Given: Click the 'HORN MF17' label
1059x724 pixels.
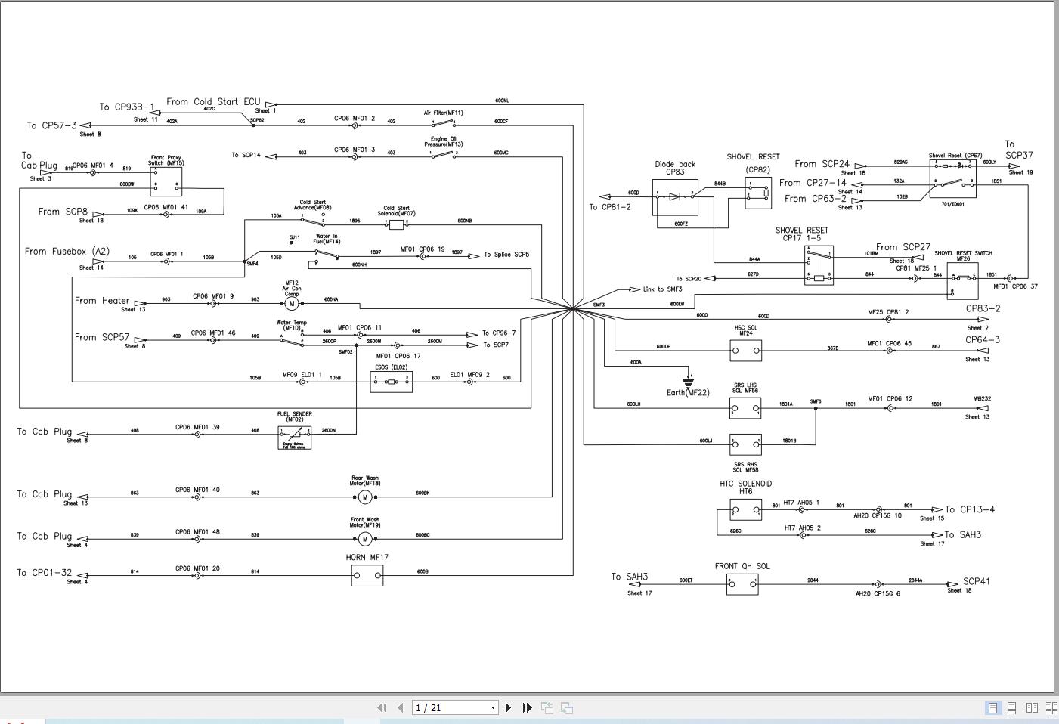Looking at the screenshot, I should [367, 558].
